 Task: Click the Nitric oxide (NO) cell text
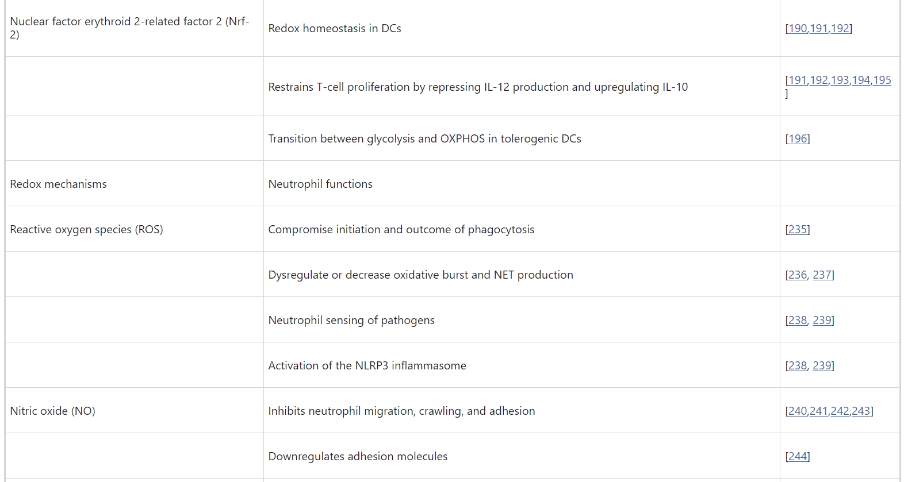[53, 411]
